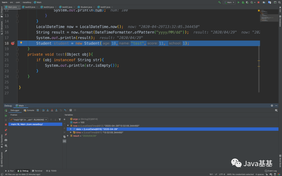Select the 'args' variable row

(x=173, y=119)
